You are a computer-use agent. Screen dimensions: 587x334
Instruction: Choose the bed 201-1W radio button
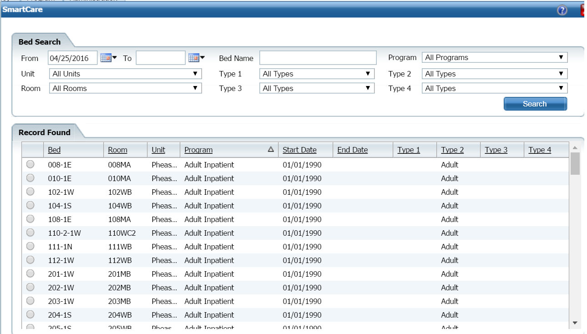pos(30,274)
